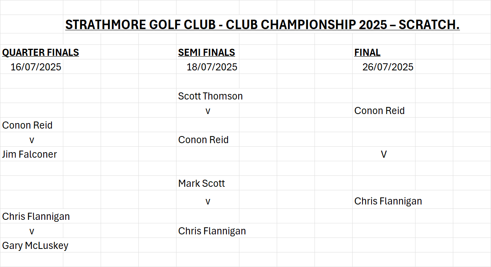Select the SEMI FINALS heading cell
491x267 pixels.
pos(206,52)
